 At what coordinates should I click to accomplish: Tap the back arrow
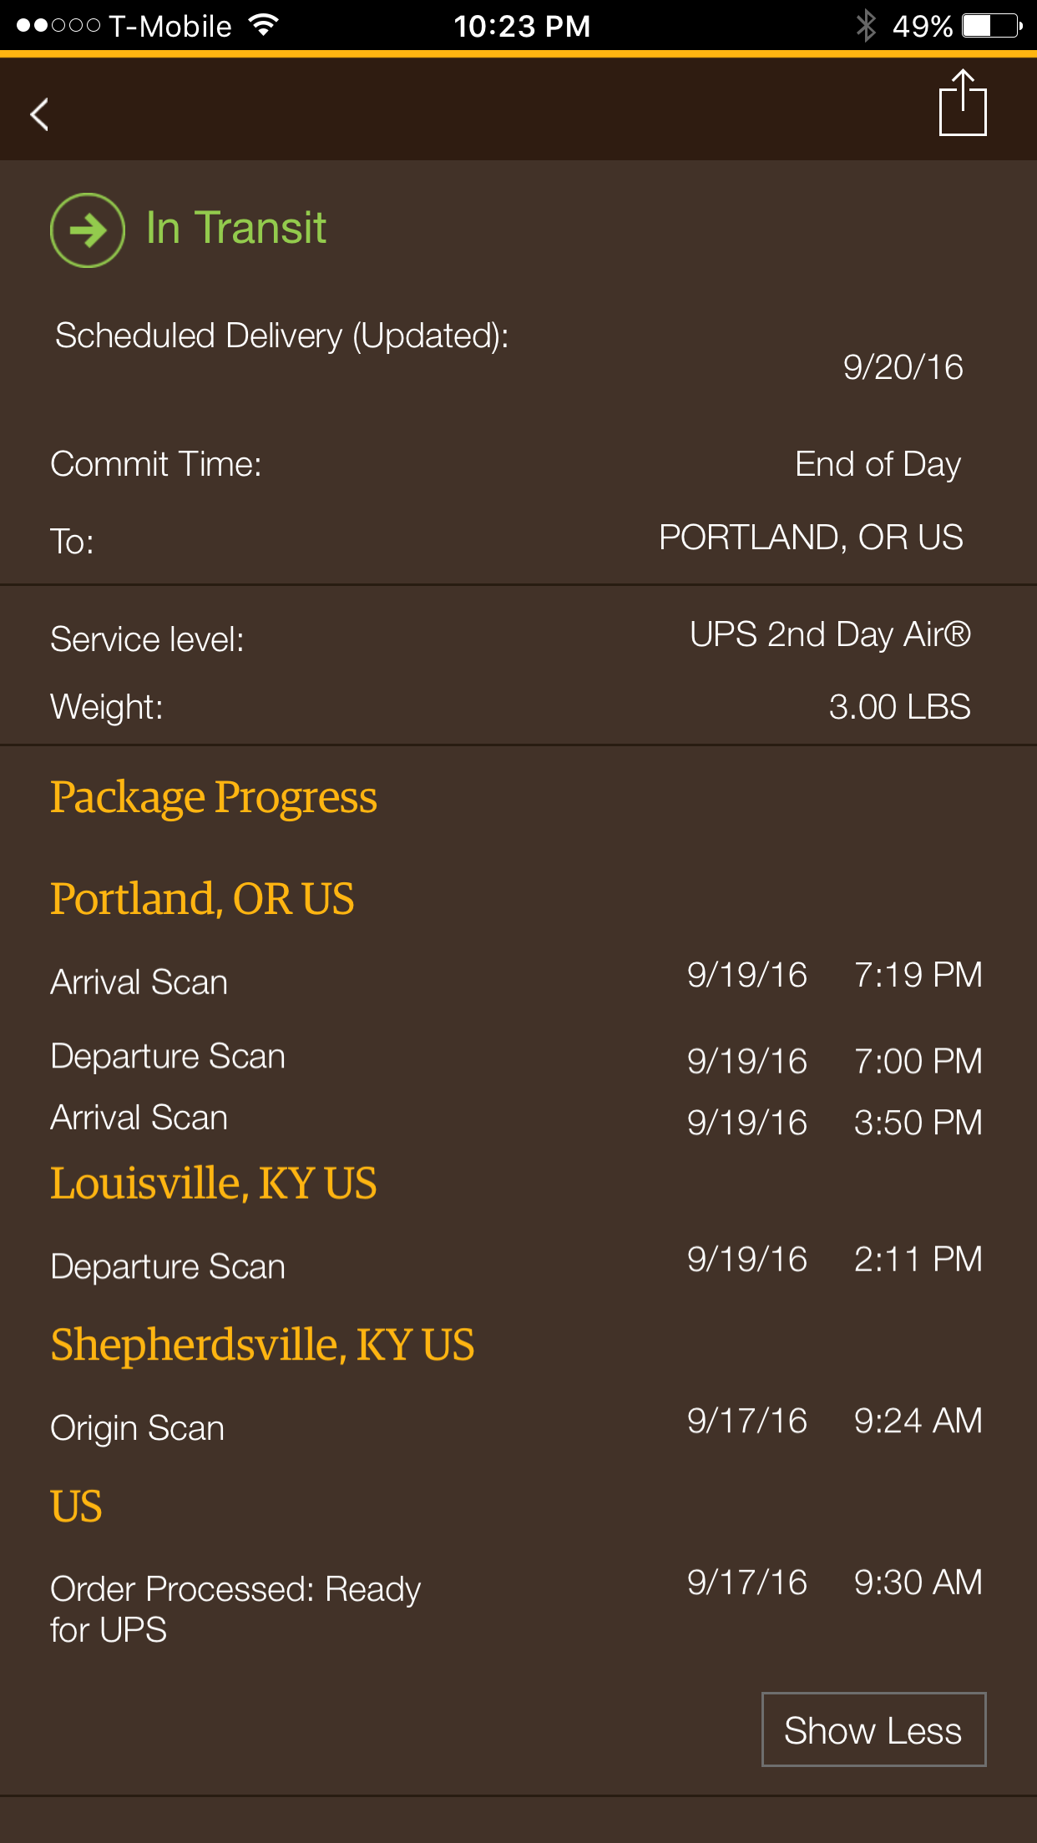39,114
